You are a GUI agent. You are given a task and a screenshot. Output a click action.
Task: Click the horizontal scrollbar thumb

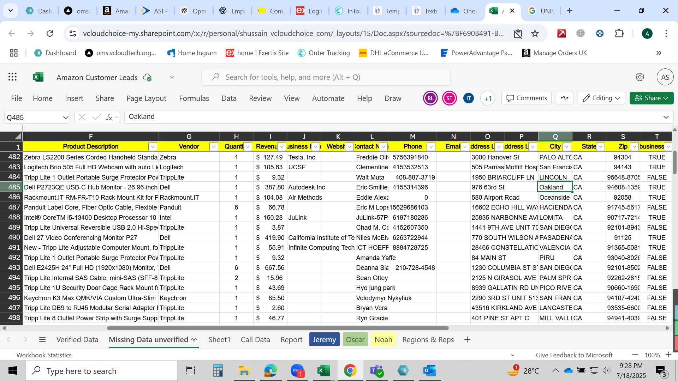pos(278,328)
